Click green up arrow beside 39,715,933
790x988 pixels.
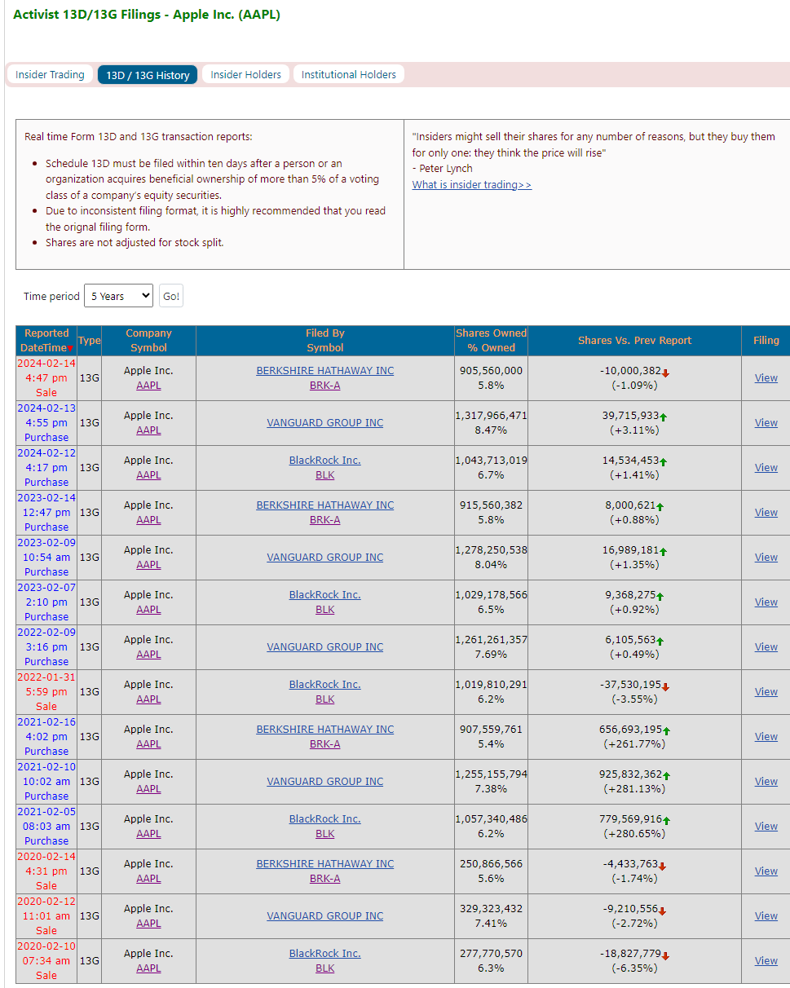(x=663, y=417)
